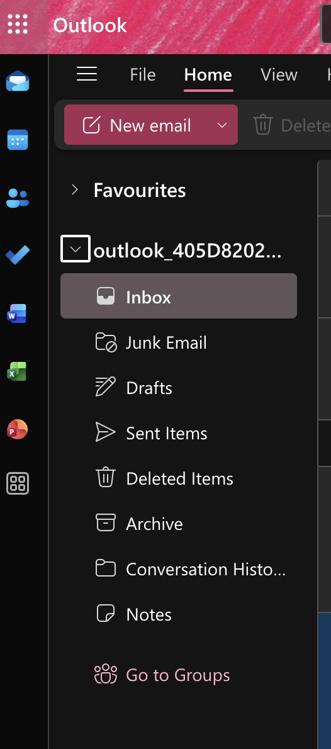The width and height of the screenshot is (331, 749).
Task: Launch PowerPoint from the sidebar
Action: pyautogui.click(x=17, y=429)
